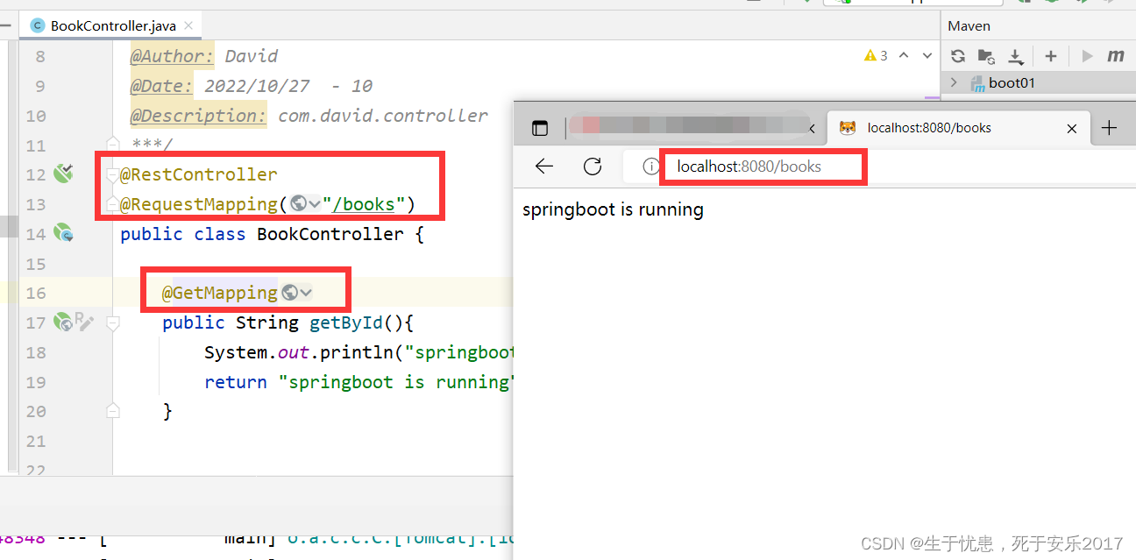The width and height of the screenshot is (1136, 560).
Task: Go back using the browser back arrow
Action: pos(544,167)
